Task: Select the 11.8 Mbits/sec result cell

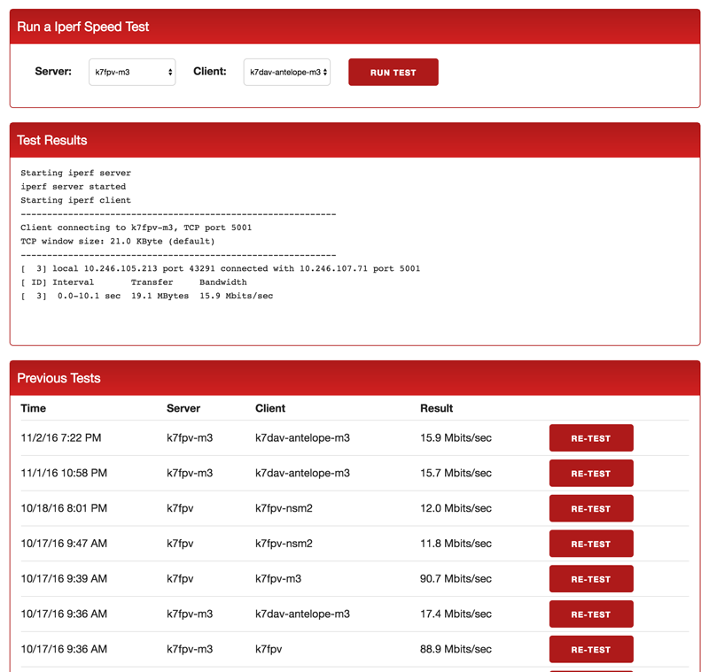Action: (x=456, y=544)
